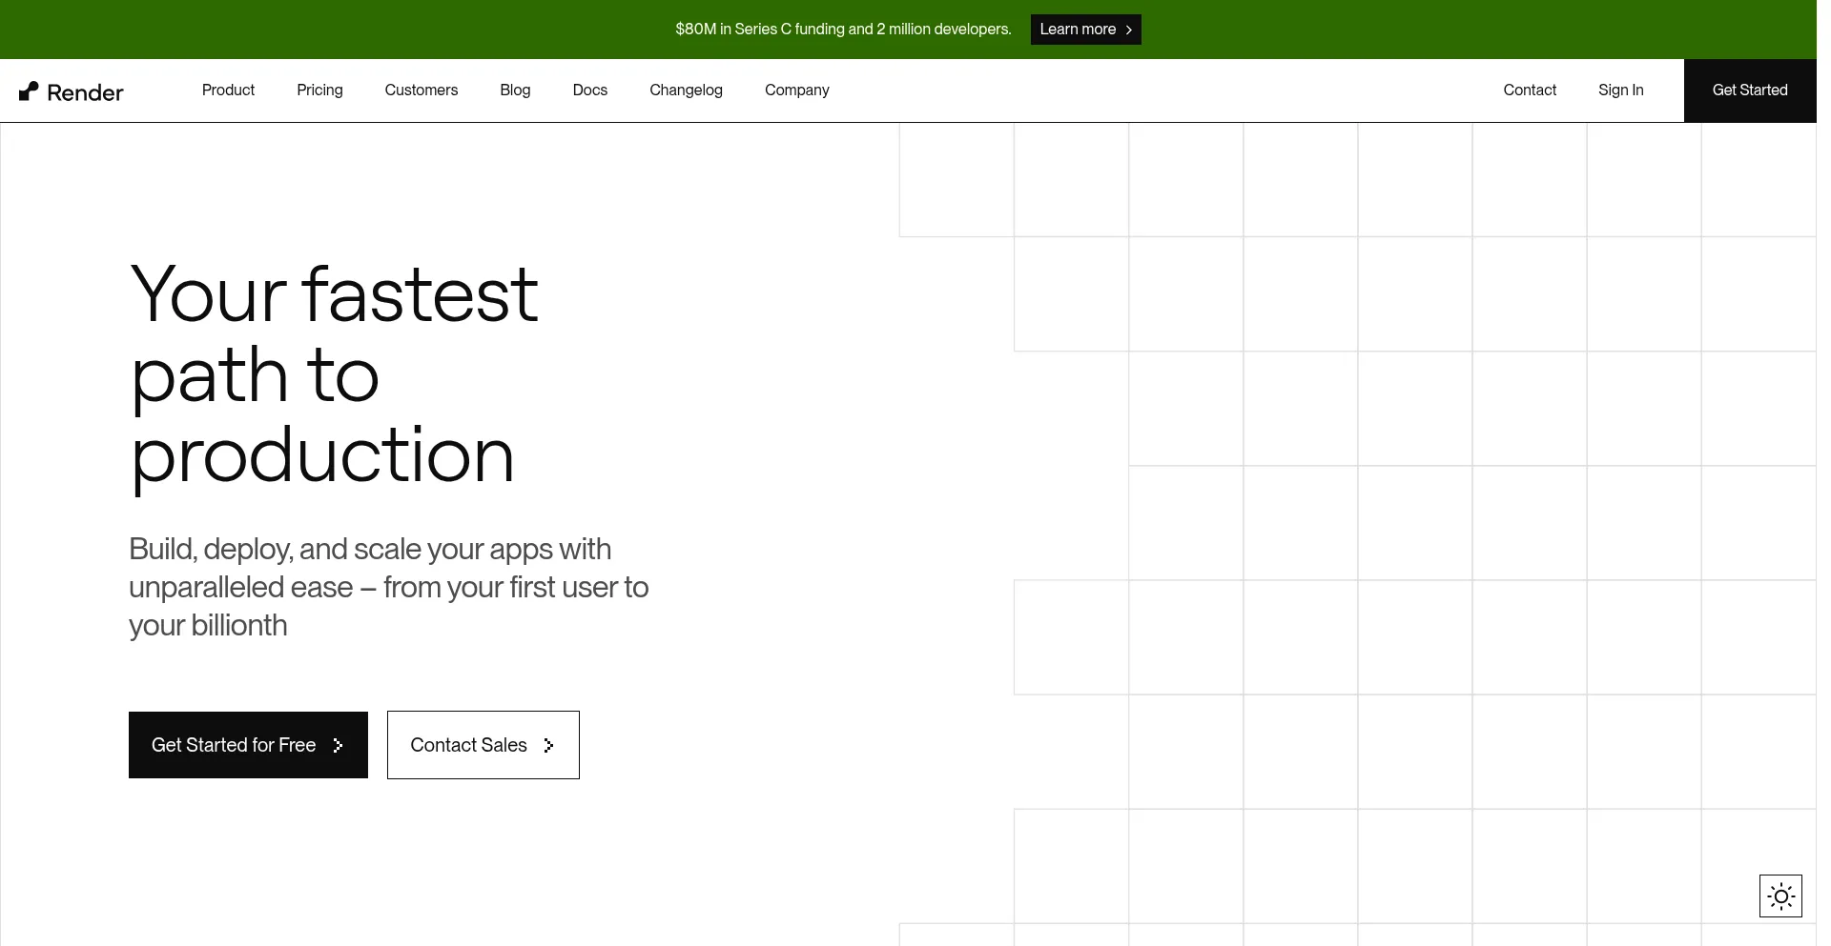
Task: Click the chevron arrow beside Learn more
Action: (x=1129, y=30)
